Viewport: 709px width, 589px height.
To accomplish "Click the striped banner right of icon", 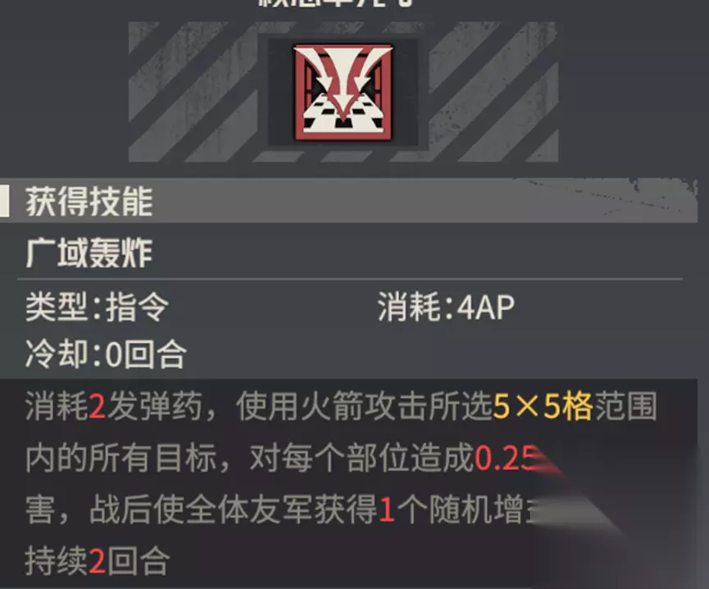I will (x=493, y=93).
